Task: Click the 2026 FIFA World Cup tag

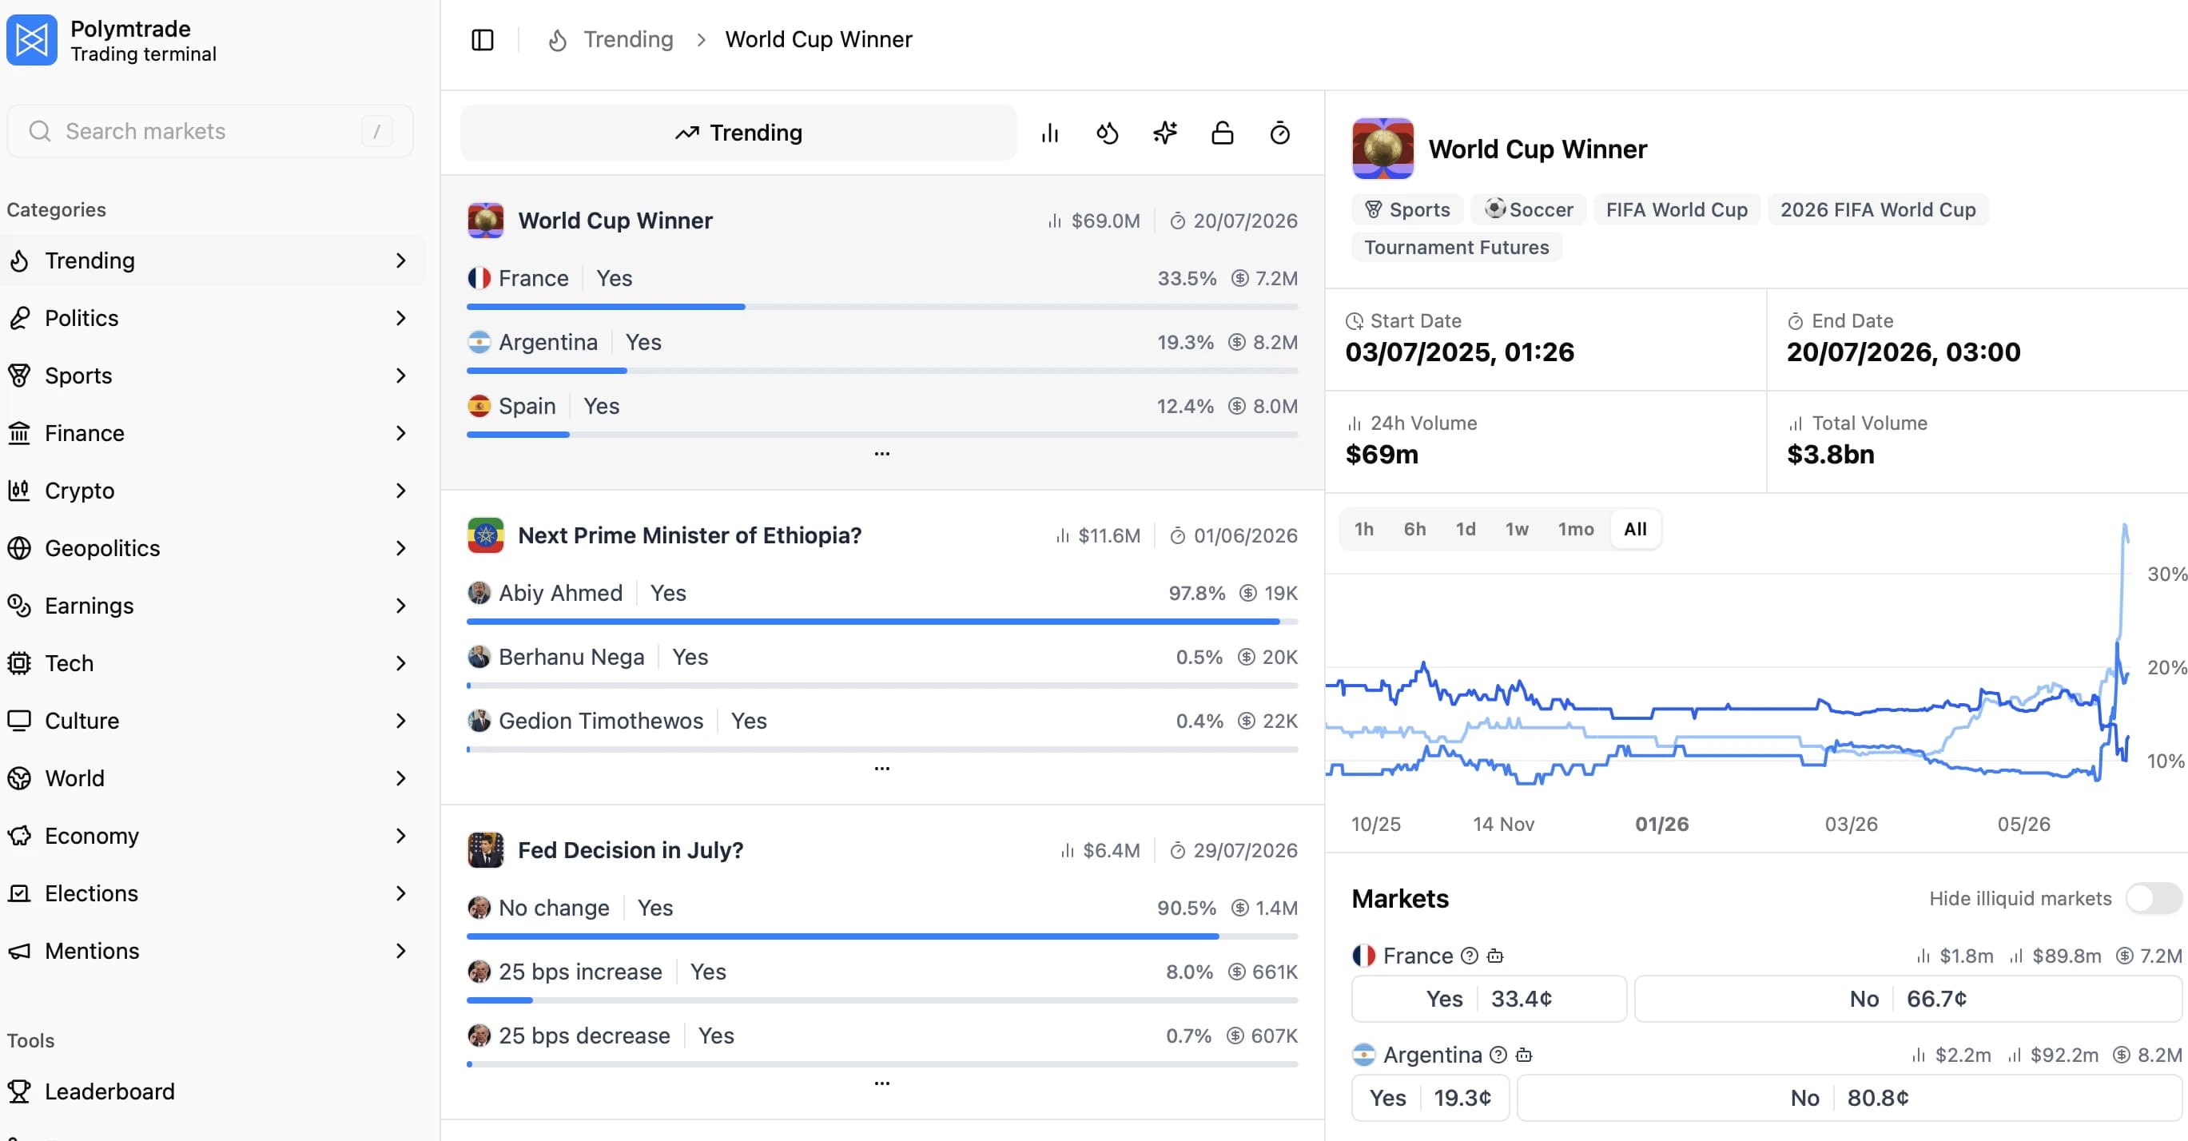Action: point(1878,209)
